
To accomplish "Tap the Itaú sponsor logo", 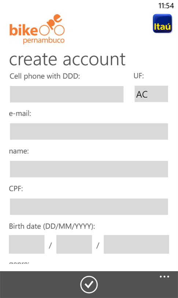I will 162,24.
